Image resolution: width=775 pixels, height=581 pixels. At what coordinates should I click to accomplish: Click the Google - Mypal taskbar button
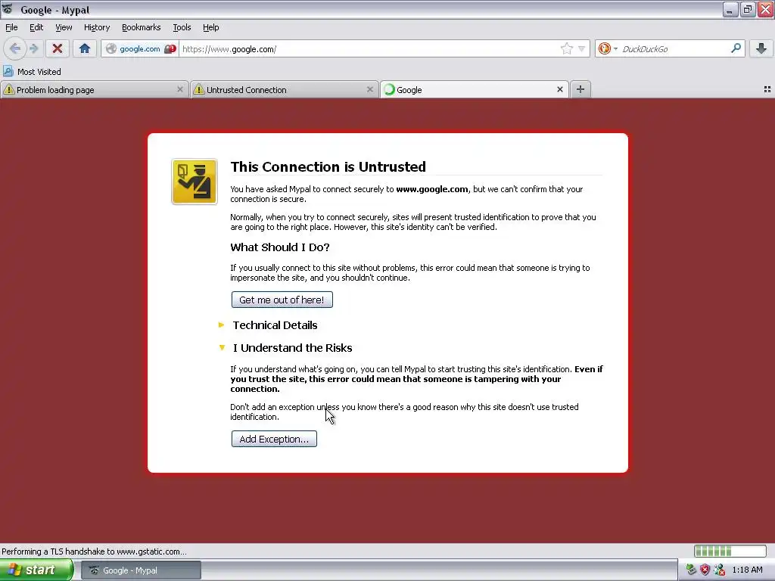(141, 570)
